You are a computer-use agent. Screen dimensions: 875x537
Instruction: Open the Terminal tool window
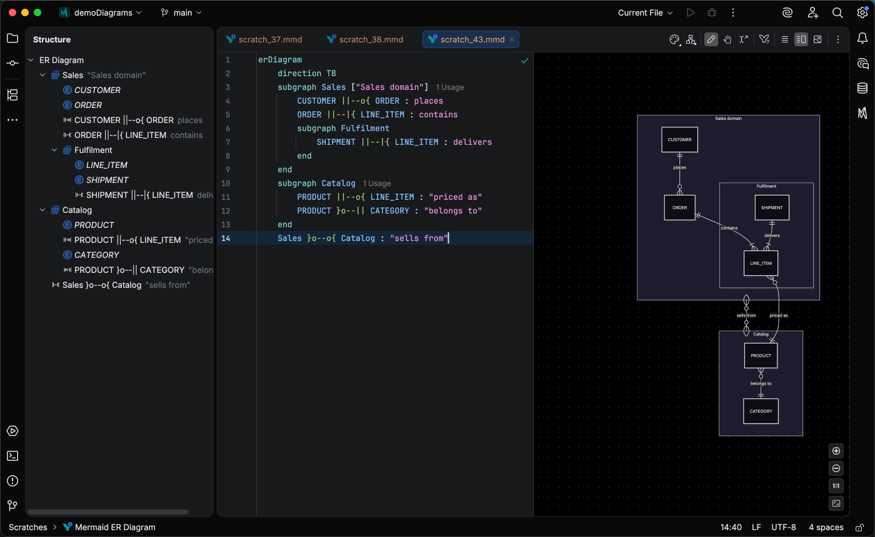pos(12,456)
